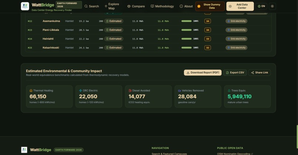Download the report as PDF

pos(203,73)
